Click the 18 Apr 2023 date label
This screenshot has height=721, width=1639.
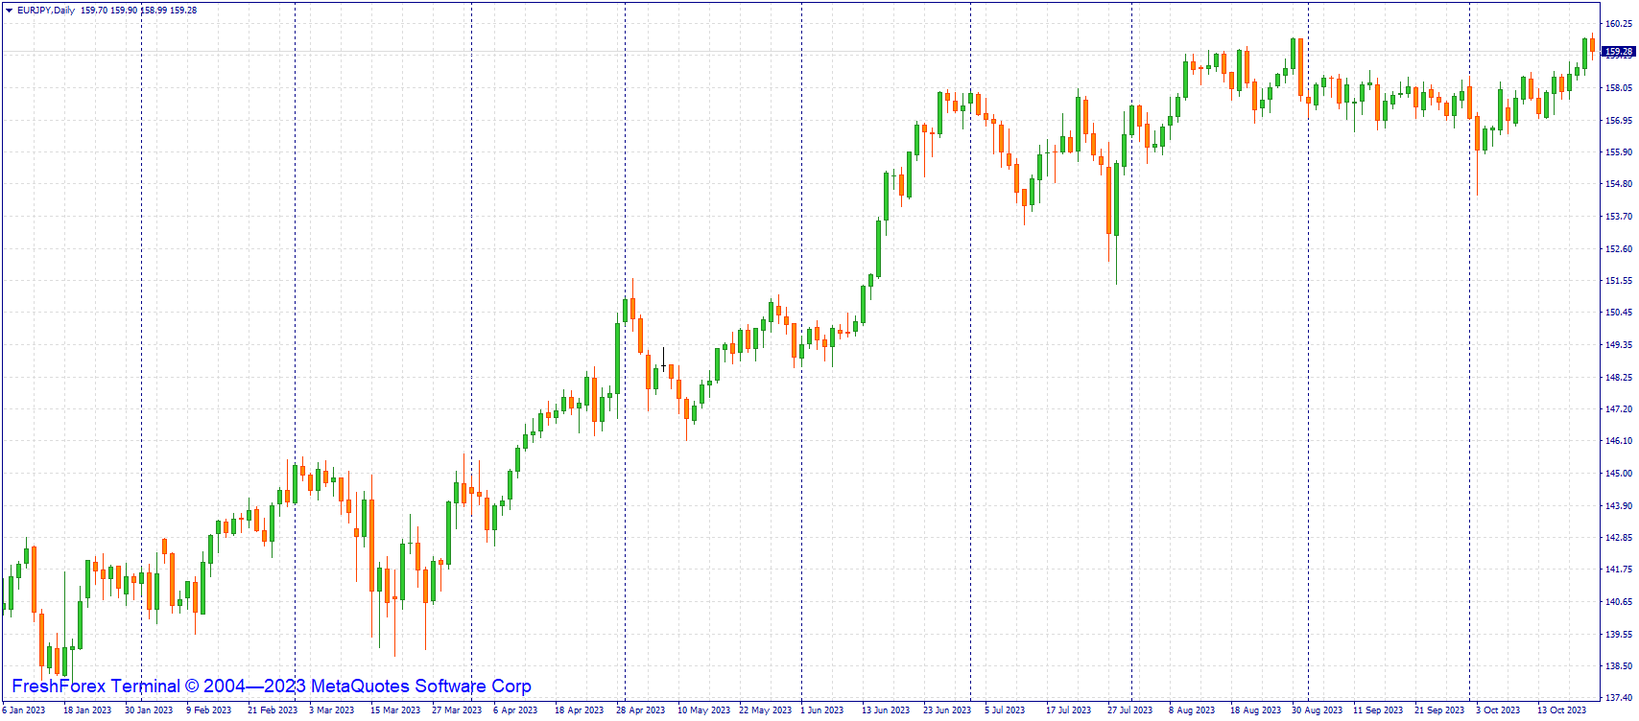coord(580,710)
